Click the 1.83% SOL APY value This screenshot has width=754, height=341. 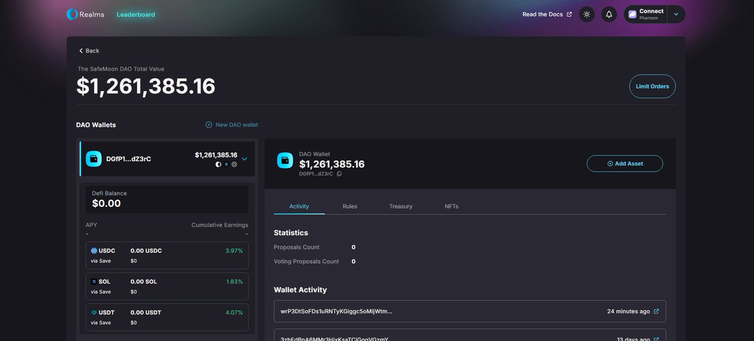tap(234, 281)
